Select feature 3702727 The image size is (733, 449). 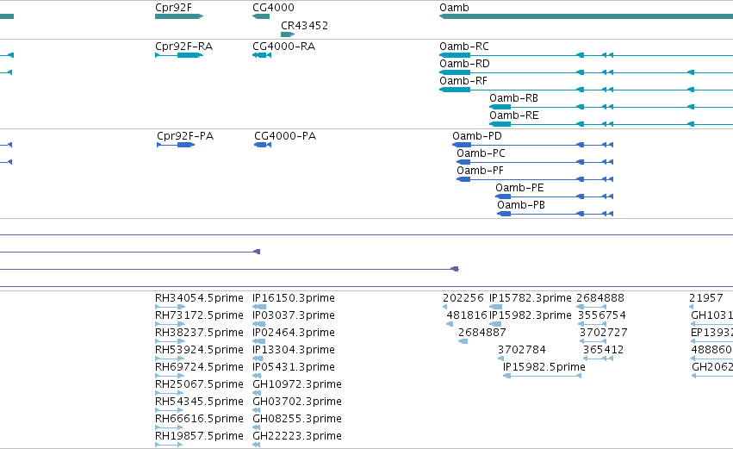[593, 341]
